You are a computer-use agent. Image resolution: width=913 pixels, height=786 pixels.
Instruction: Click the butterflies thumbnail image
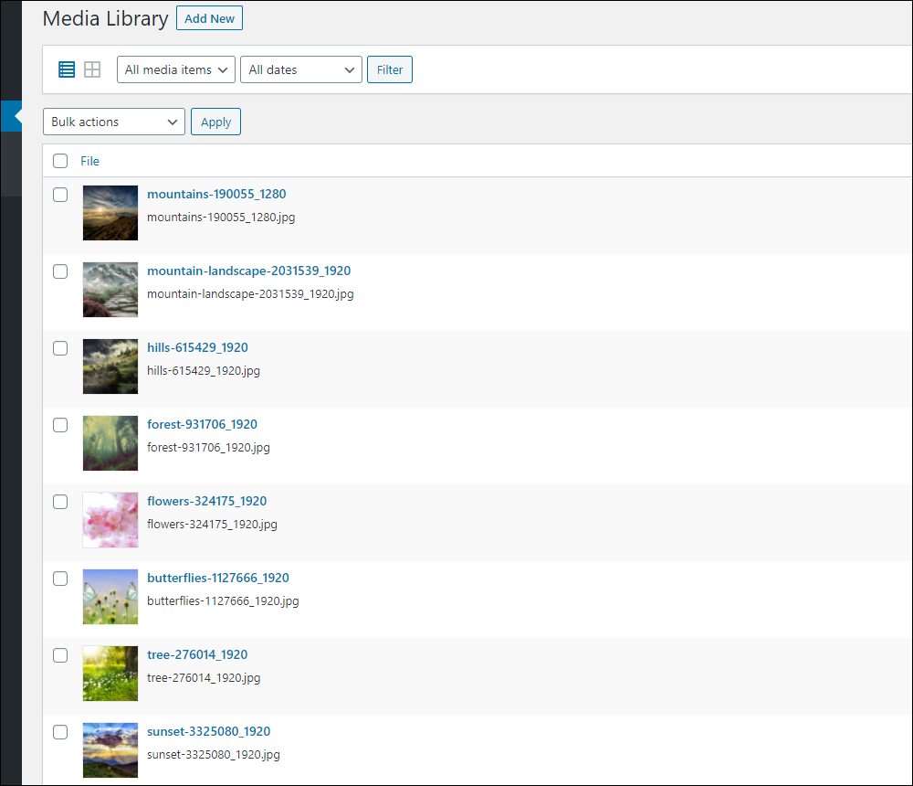(x=110, y=597)
